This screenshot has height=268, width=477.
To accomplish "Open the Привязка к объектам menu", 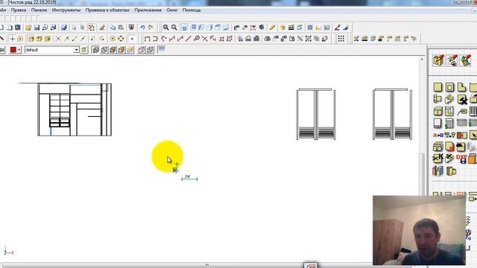I will pyautogui.click(x=107, y=10).
